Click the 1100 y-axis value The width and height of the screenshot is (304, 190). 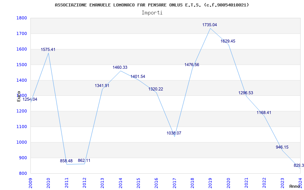[x=22, y=127]
